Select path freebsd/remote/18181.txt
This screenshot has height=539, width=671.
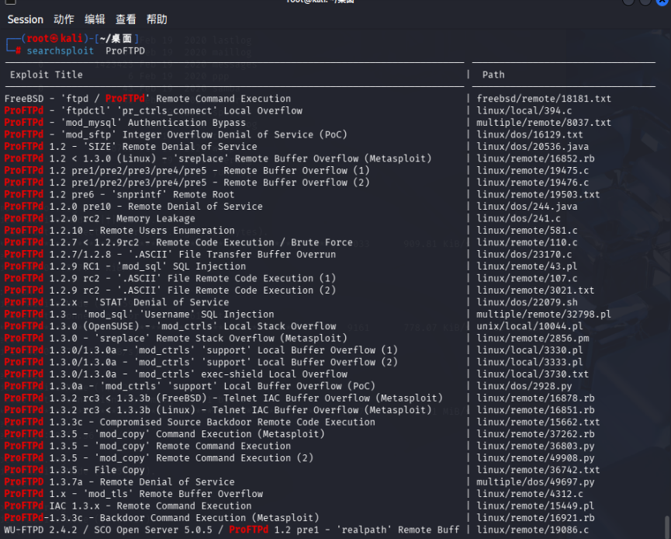544,99
